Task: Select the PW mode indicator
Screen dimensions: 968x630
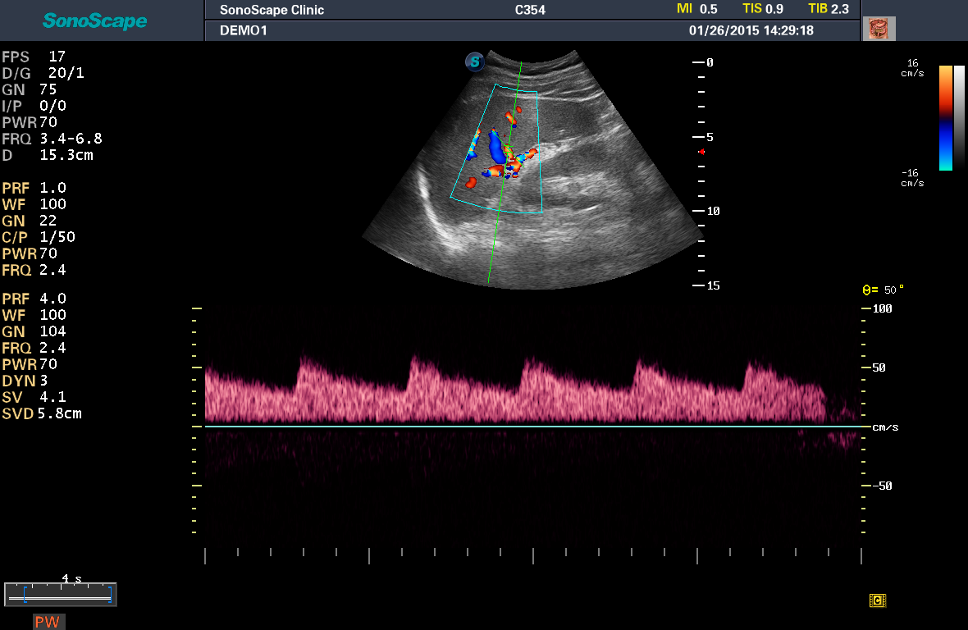Action: click(48, 621)
